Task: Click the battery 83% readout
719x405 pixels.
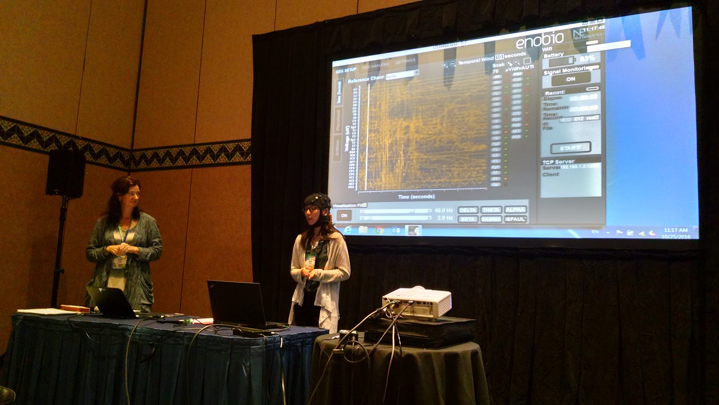Action: click(x=587, y=58)
